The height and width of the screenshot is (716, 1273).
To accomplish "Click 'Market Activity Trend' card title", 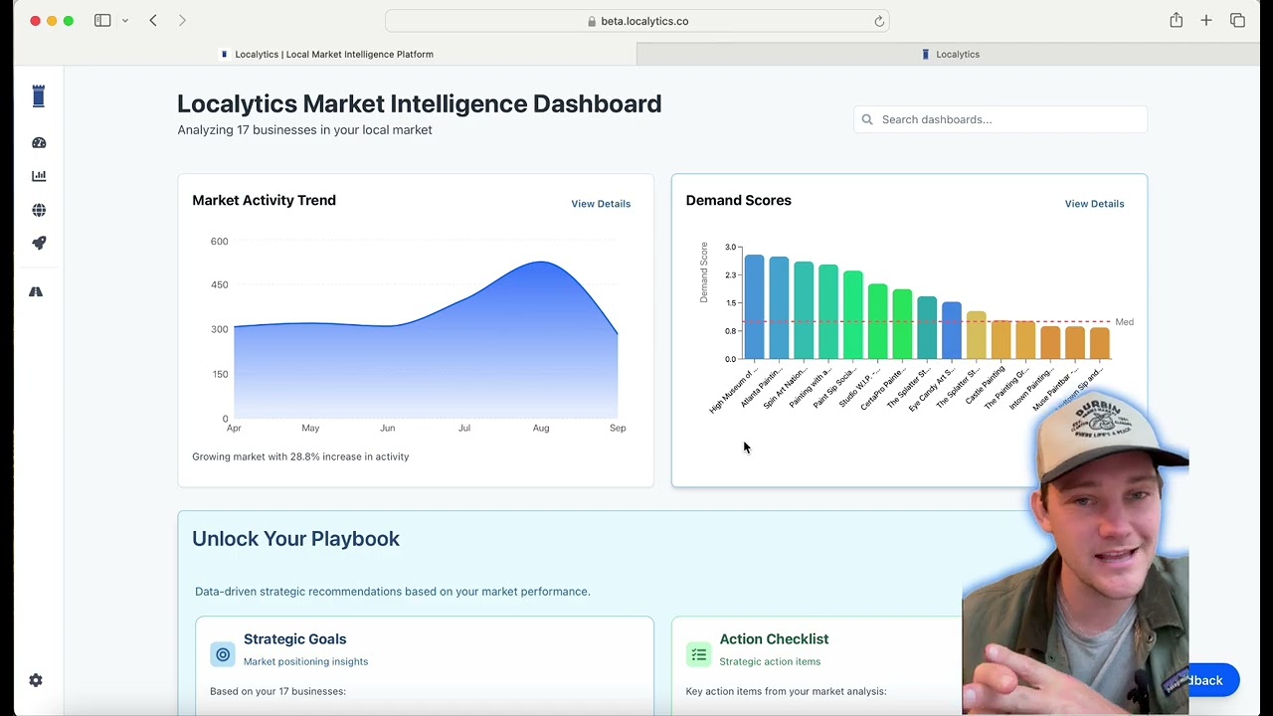I will coord(264,200).
